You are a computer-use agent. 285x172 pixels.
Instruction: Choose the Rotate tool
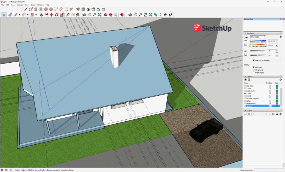[x=56, y=15]
